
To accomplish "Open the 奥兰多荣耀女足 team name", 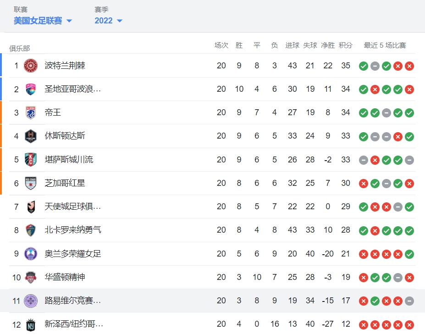I will pyautogui.click(x=73, y=254).
